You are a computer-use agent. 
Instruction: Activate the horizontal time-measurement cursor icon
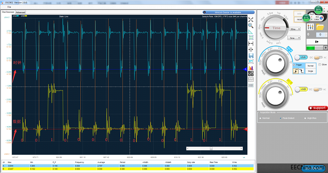[250, 44]
